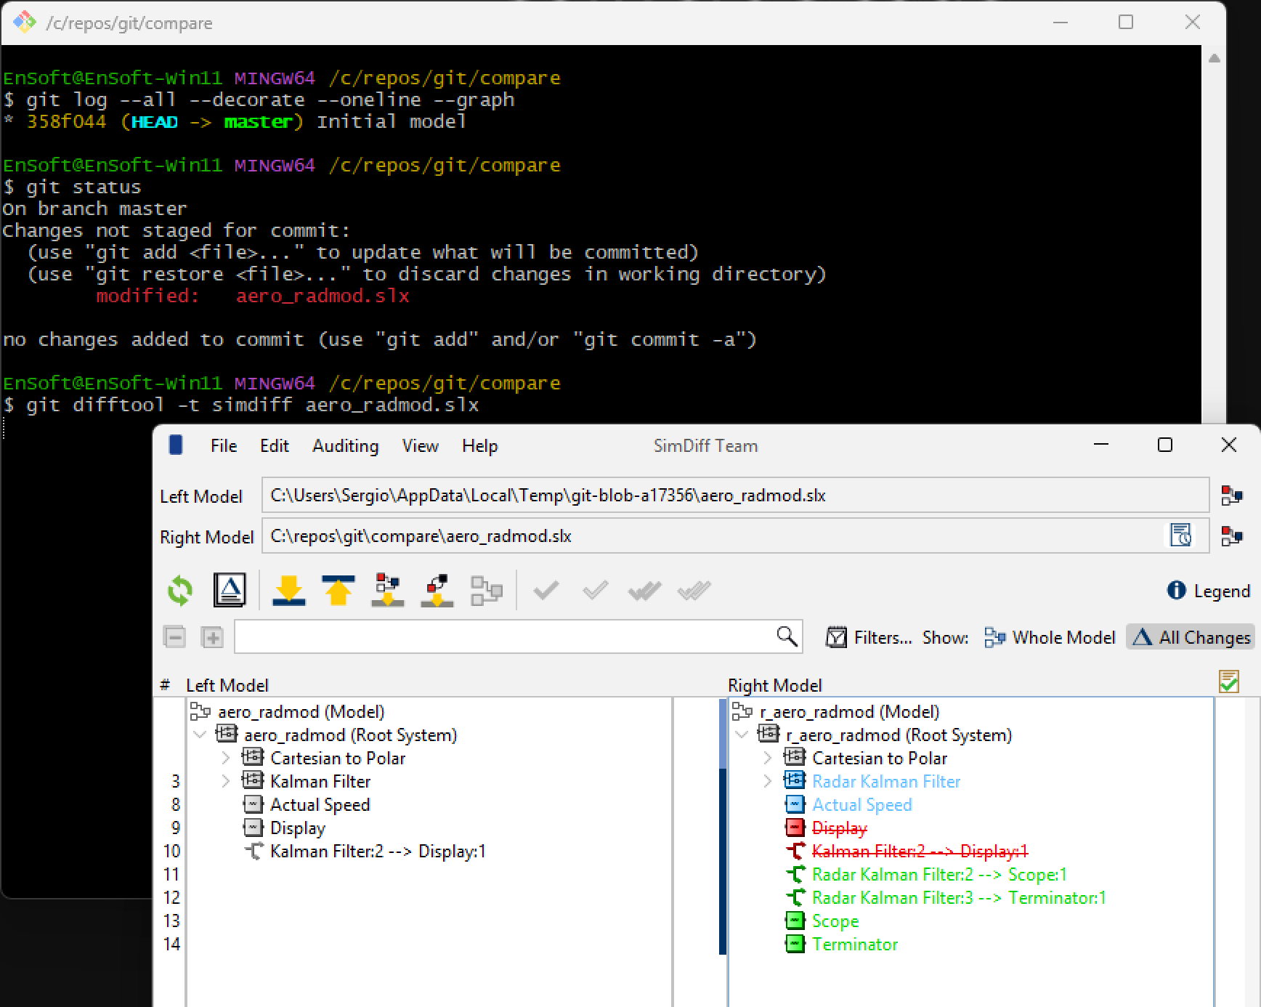Click the green checkmark icon above right pane

(x=1229, y=682)
